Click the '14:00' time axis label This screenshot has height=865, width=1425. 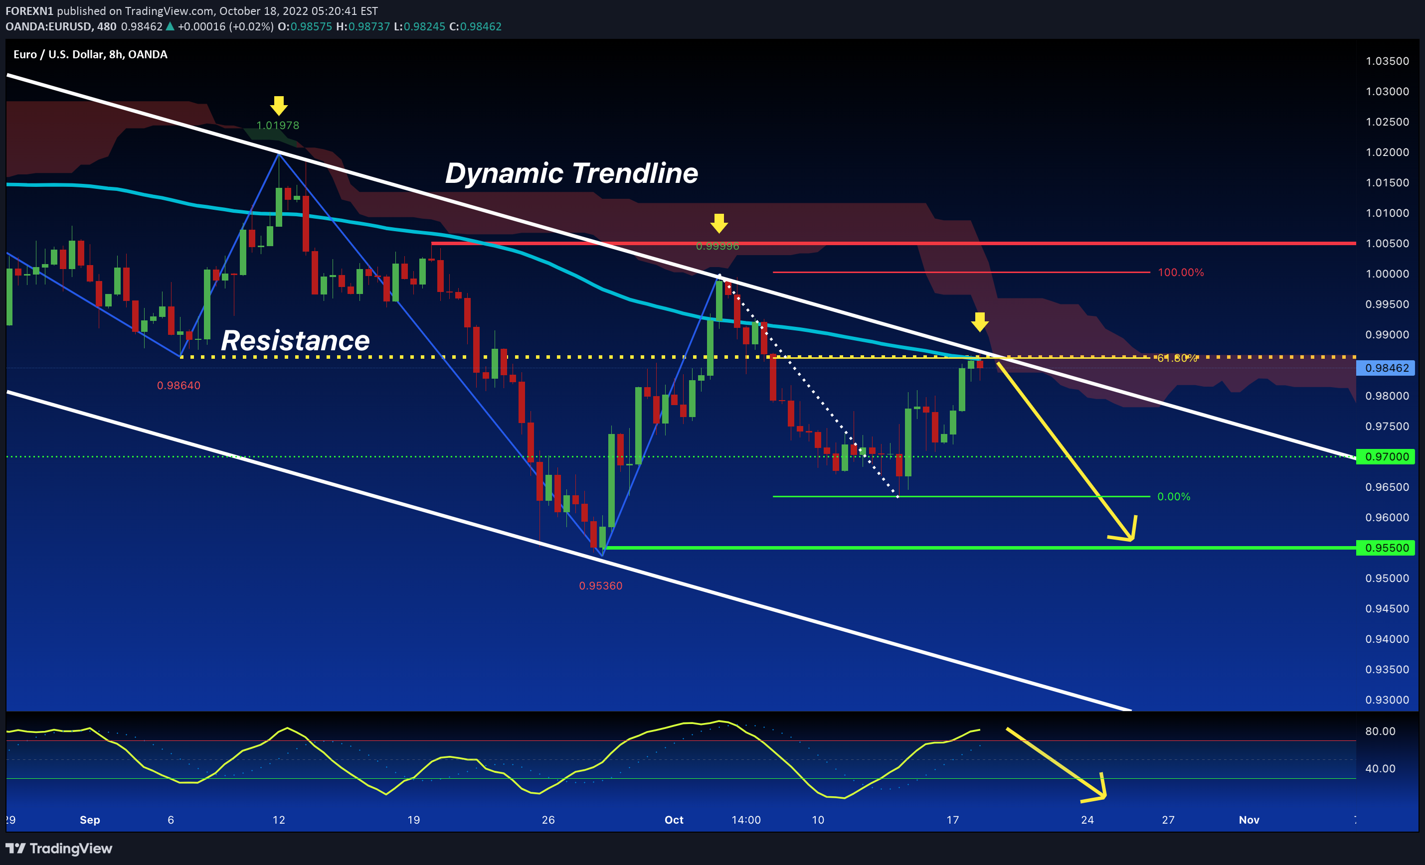(x=746, y=820)
